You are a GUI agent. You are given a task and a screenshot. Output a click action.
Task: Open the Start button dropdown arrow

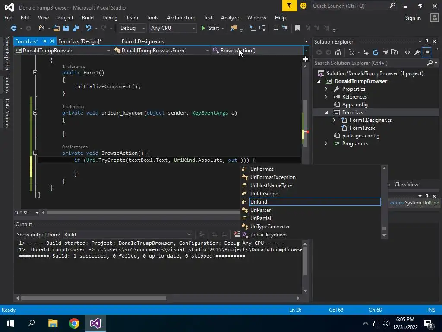coord(223,28)
